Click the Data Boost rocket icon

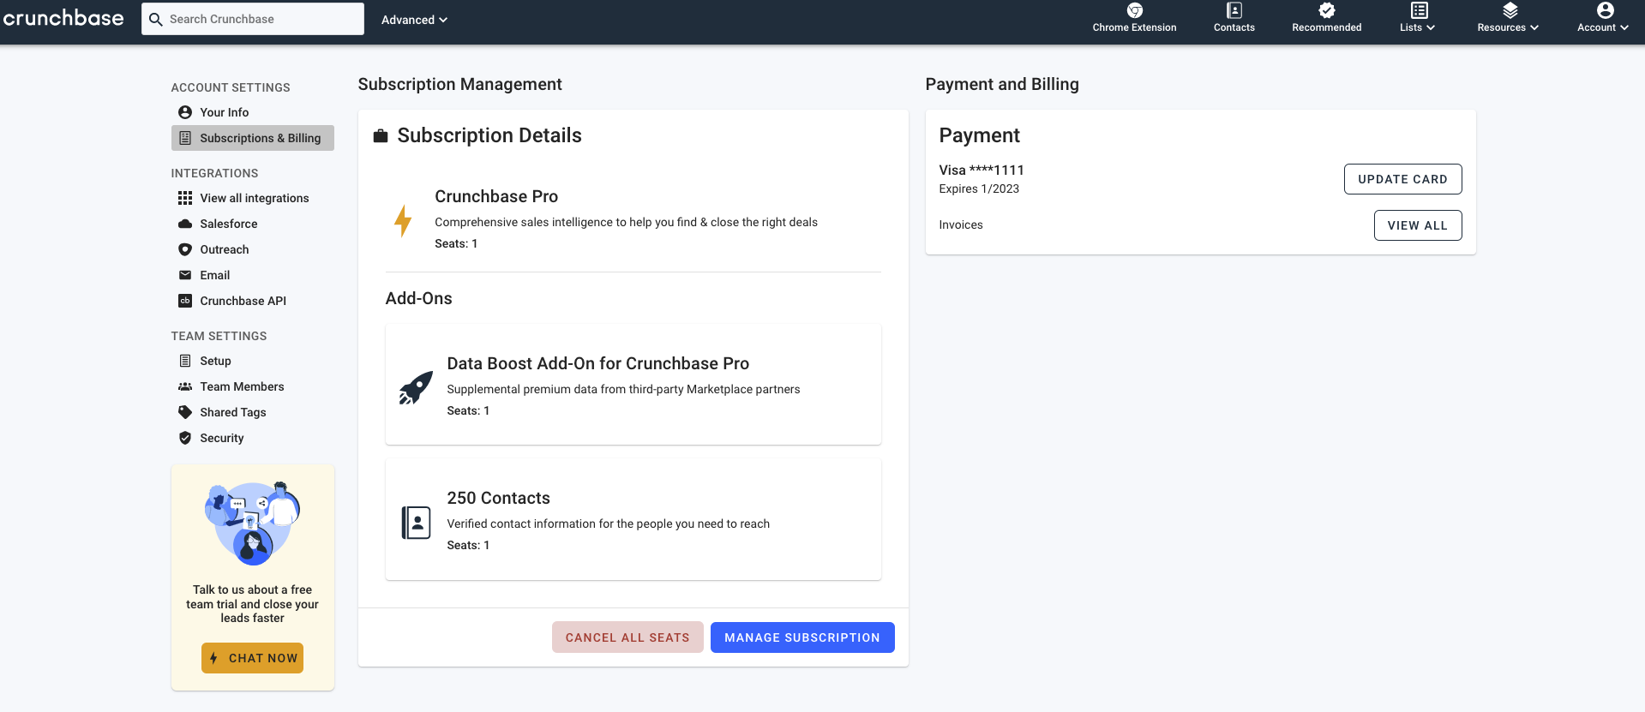(x=416, y=387)
